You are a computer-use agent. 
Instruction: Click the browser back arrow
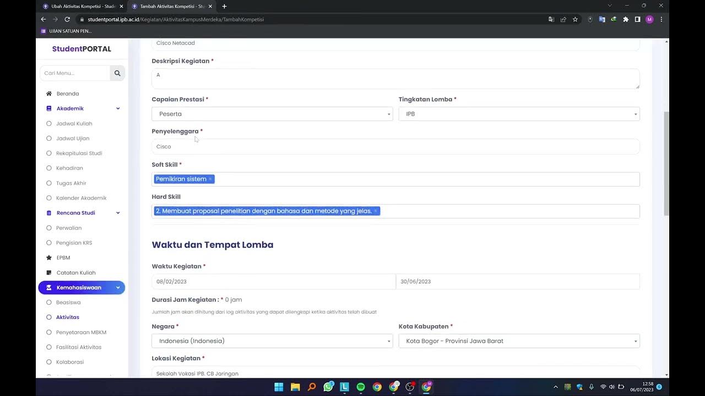44,19
